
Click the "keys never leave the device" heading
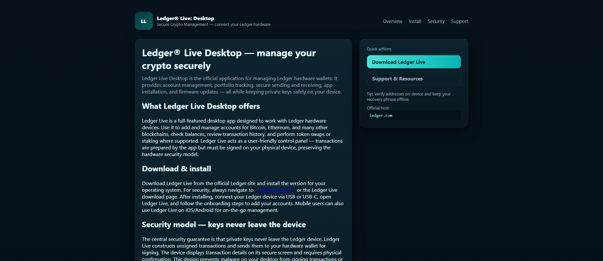pos(224,225)
